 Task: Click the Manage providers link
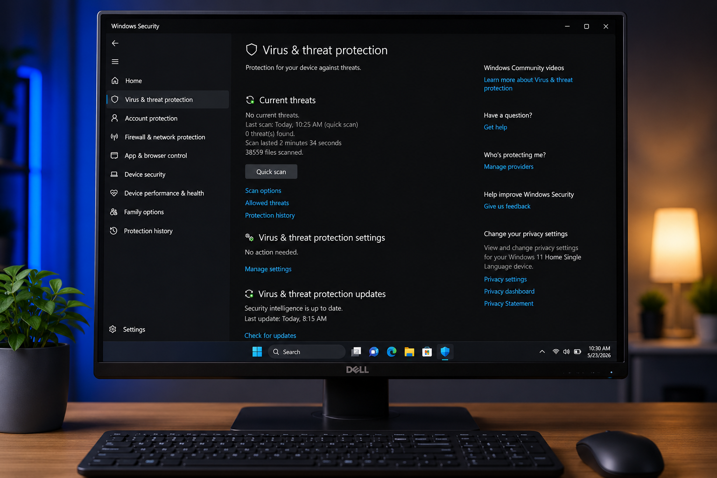click(x=509, y=167)
